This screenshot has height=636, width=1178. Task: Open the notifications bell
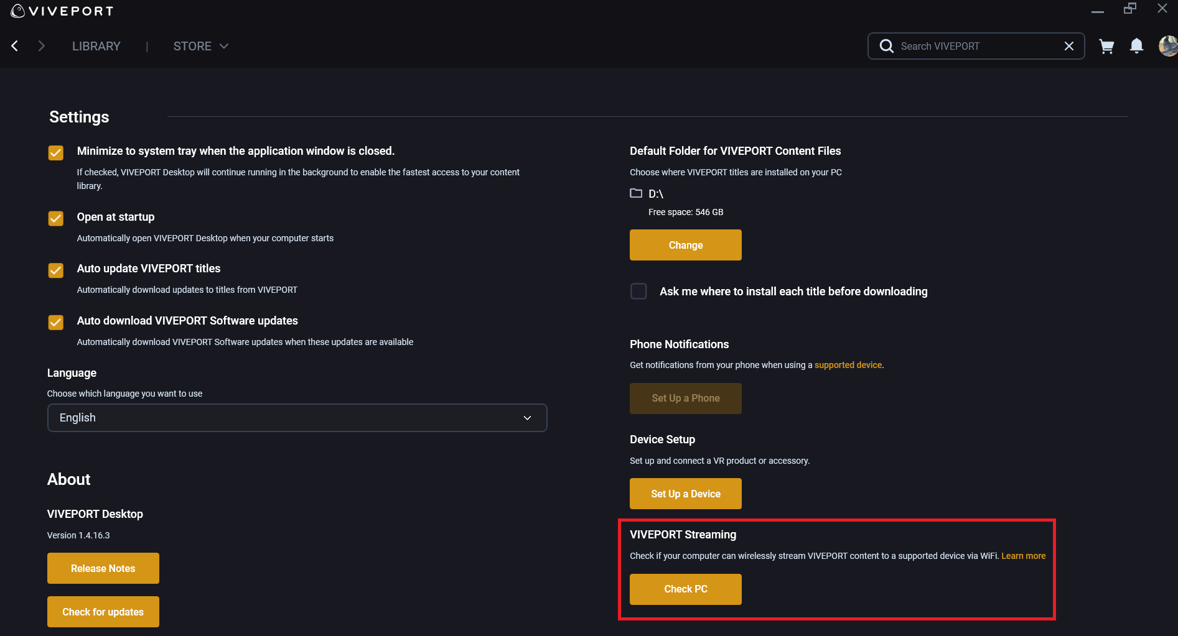click(x=1136, y=46)
